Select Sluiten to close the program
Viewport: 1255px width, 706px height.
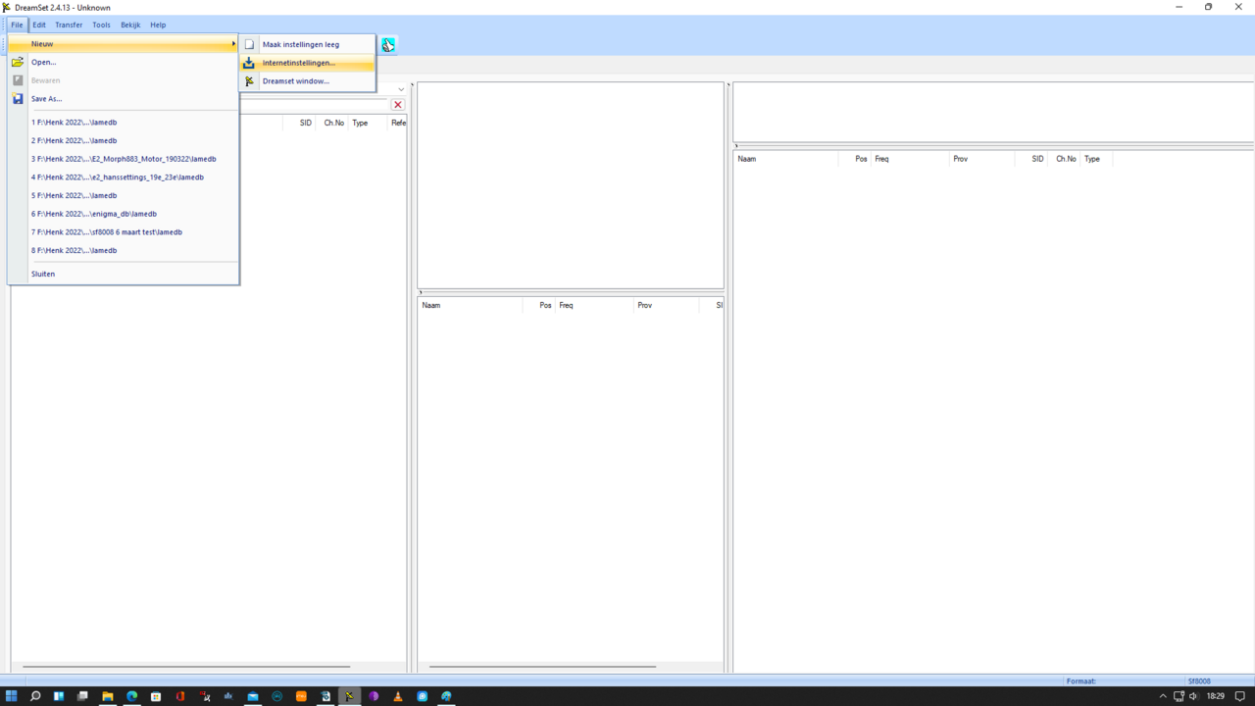click(x=43, y=274)
